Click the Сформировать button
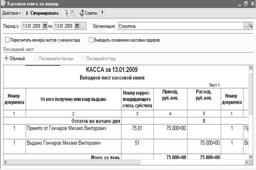 click(42, 13)
